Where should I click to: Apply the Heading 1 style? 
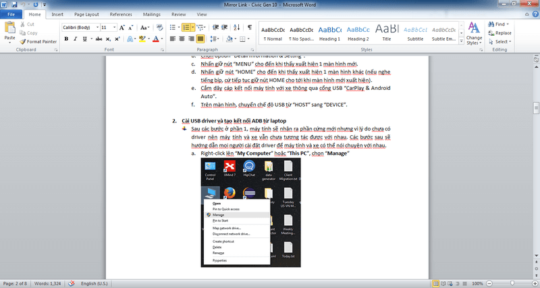[330, 32]
